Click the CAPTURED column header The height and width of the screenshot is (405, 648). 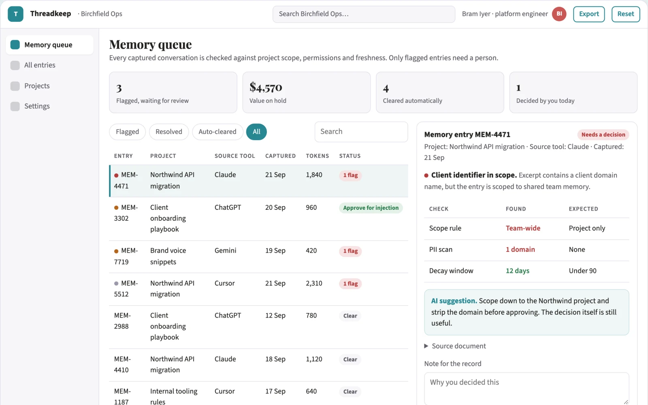280,156
